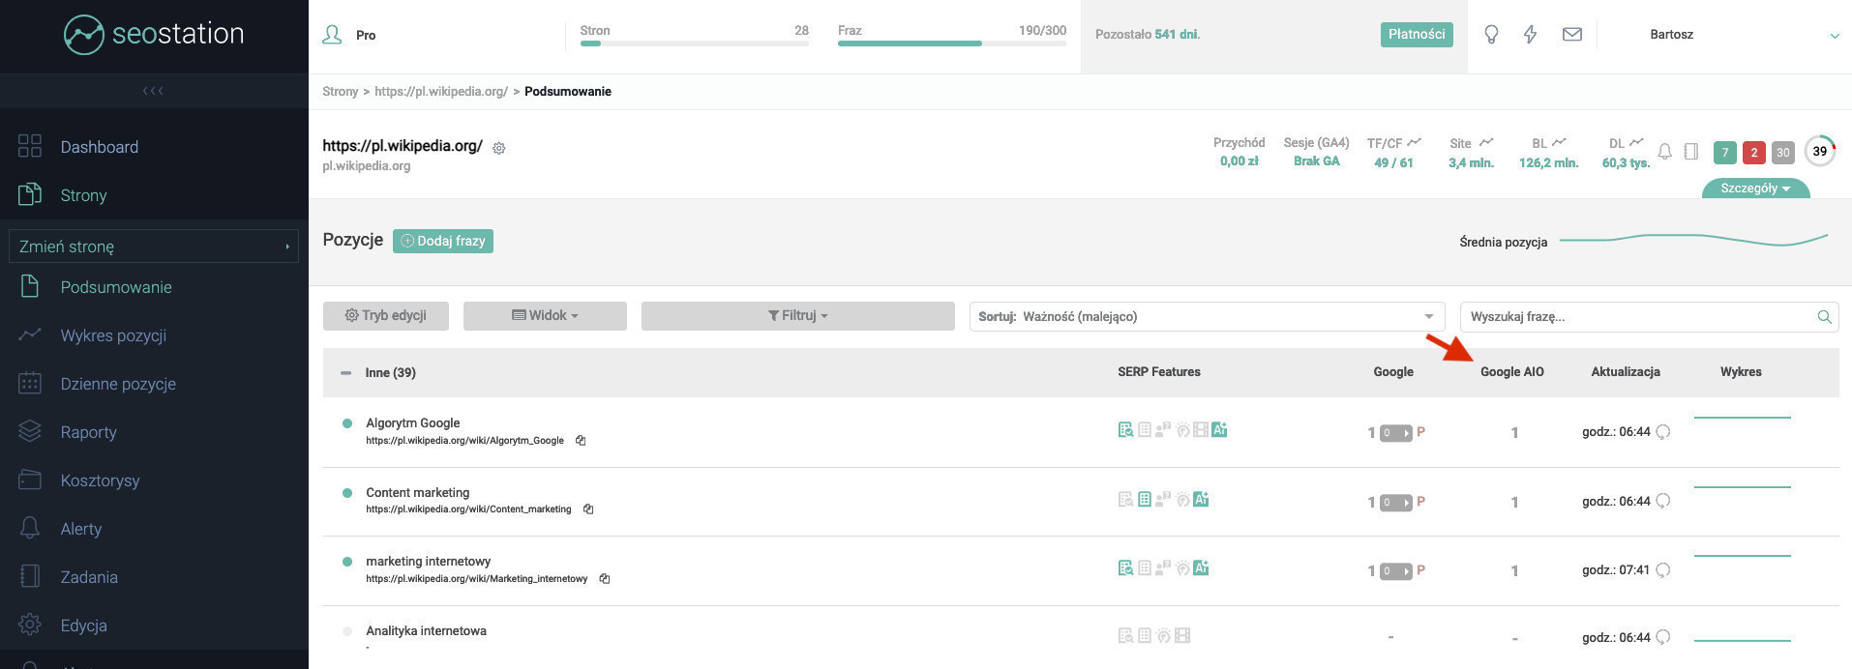Go to Raporty in the sidebar
The image size is (1852, 669).
click(x=88, y=432)
